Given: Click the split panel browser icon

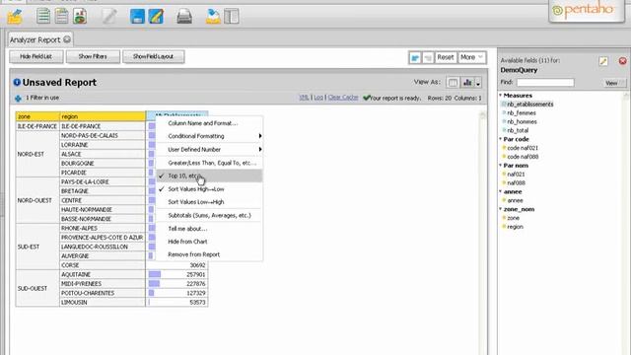Looking at the screenshot, I should click(x=232, y=17).
